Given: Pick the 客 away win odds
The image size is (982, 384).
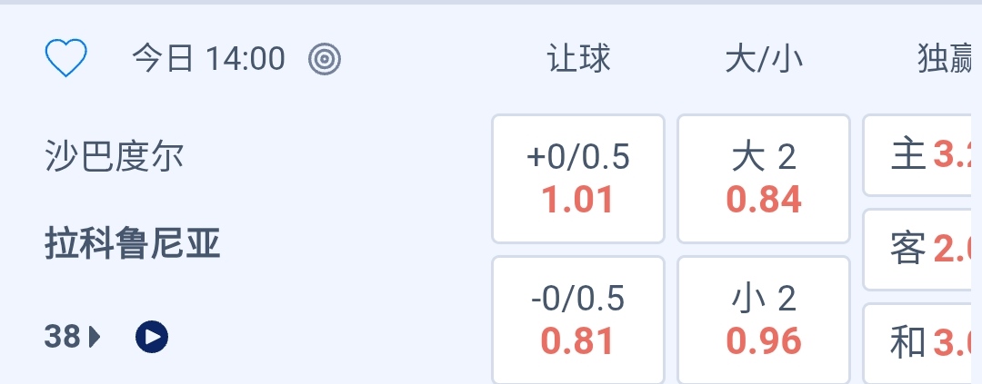Looking at the screenshot, I should point(922,249).
